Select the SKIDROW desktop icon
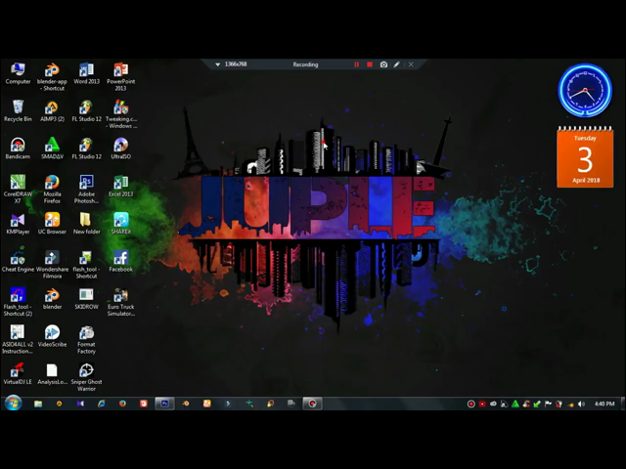This screenshot has width=626, height=469. click(86, 299)
